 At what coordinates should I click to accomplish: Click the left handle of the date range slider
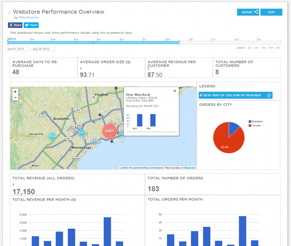(x=8, y=43)
